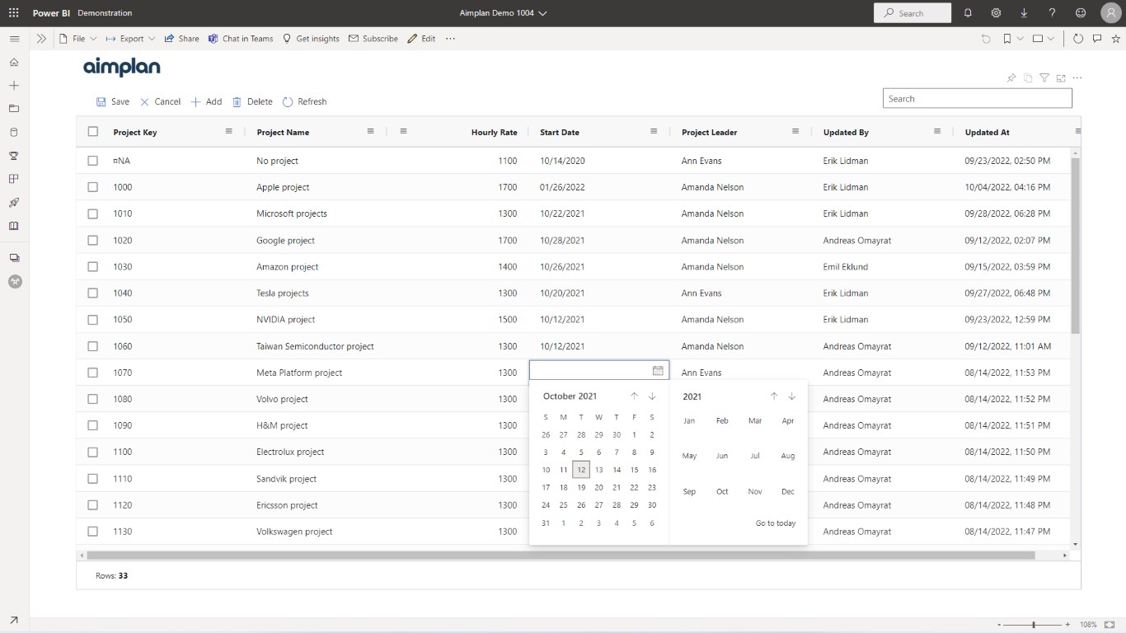
Task: Click the table's horizontal scrollbar
Action: 561,556
